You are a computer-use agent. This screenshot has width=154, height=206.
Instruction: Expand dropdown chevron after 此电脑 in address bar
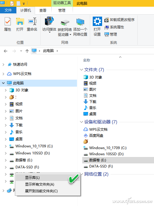(x=57, y=51)
